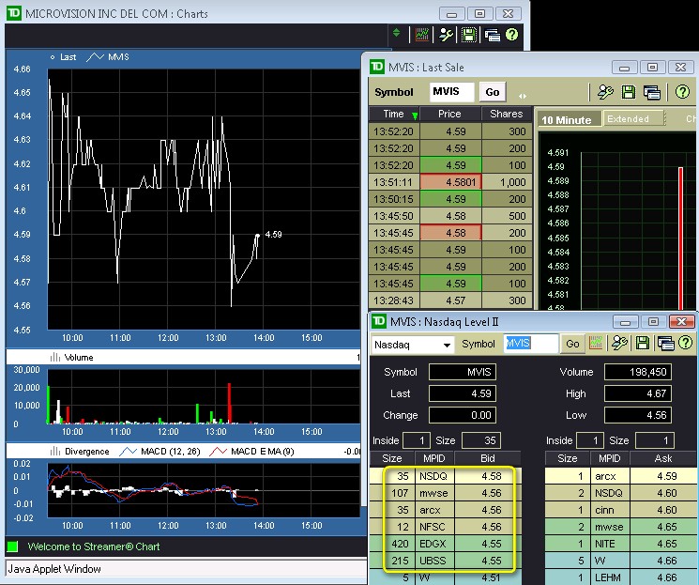
Task: Click the Ask column header in Level II
Action: [x=663, y=458]
